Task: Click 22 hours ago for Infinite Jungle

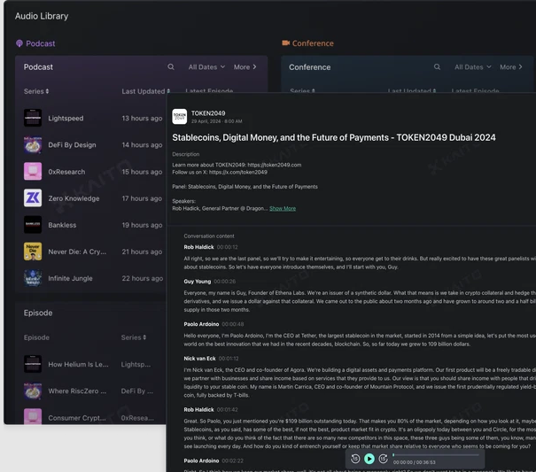Action: click(143, 278)
